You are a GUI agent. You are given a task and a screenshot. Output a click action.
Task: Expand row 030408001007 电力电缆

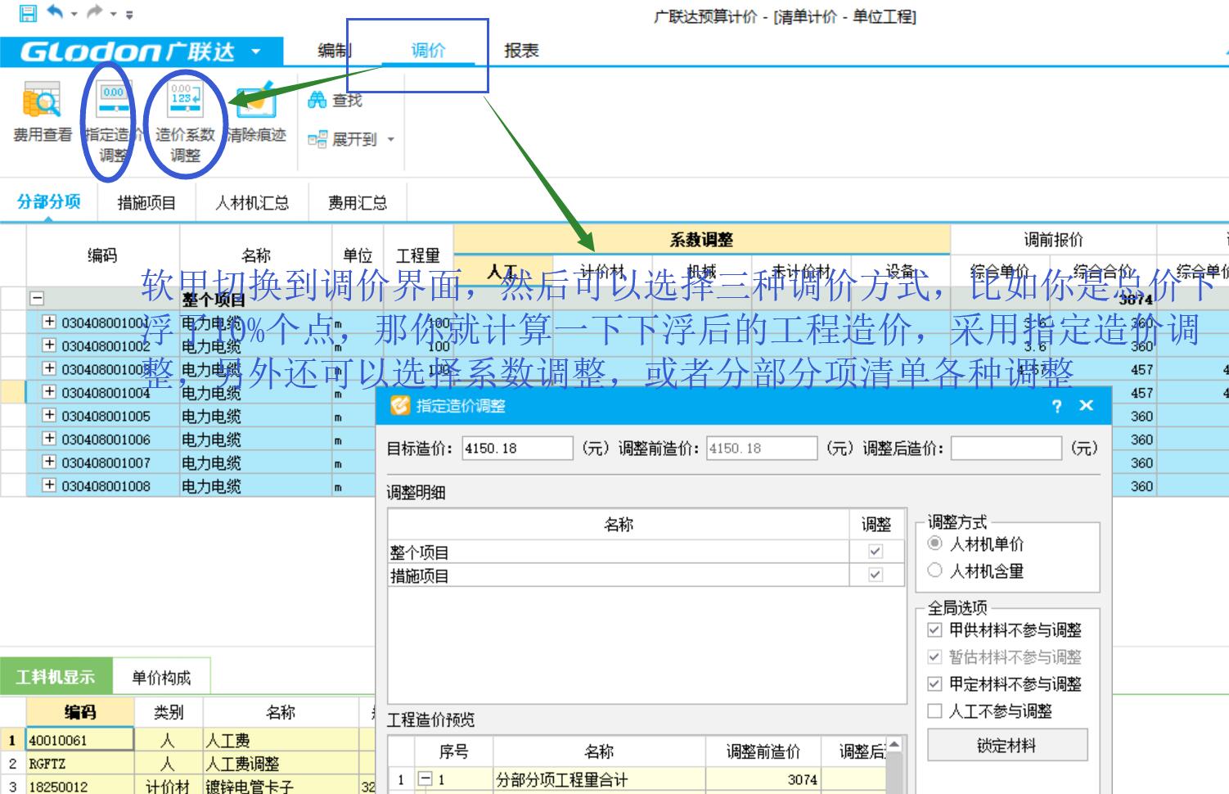tap(49, 462)
